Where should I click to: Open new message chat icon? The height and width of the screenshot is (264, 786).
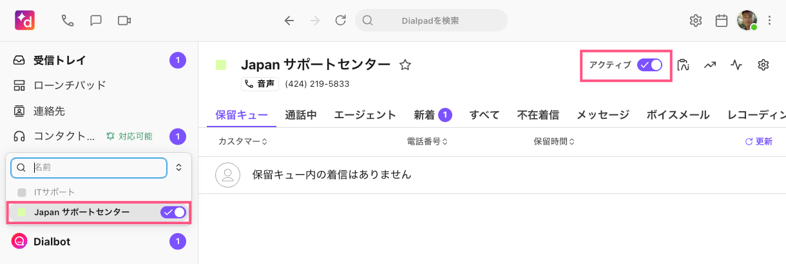point(96,21)
